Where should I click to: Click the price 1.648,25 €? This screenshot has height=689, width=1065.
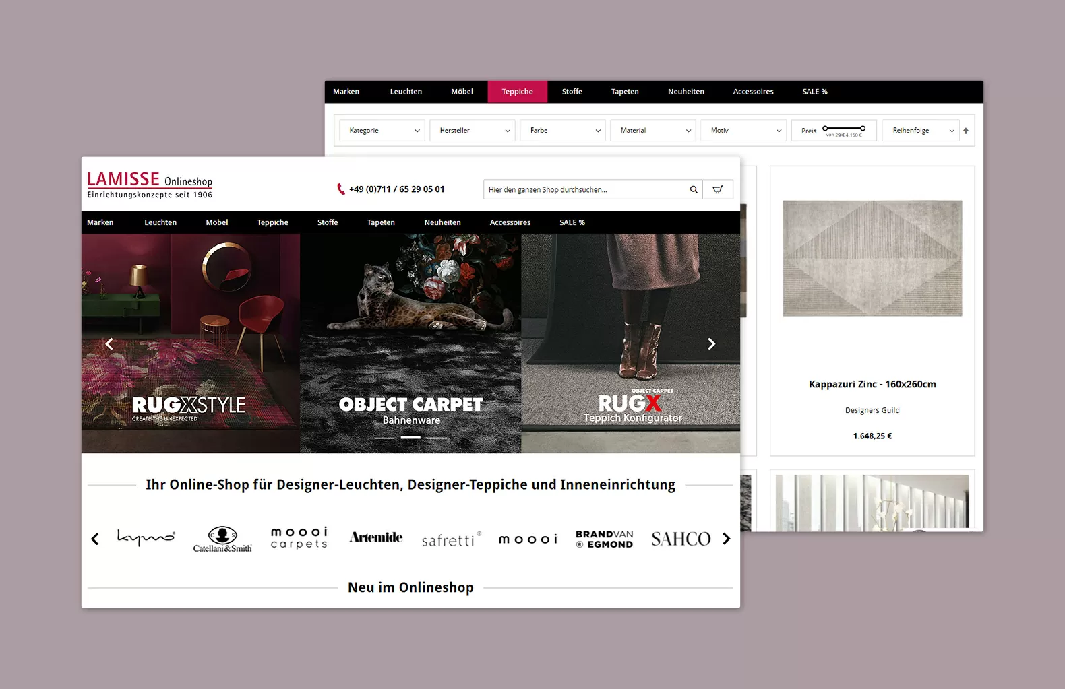pyautogui.click(x=872, y=436)
